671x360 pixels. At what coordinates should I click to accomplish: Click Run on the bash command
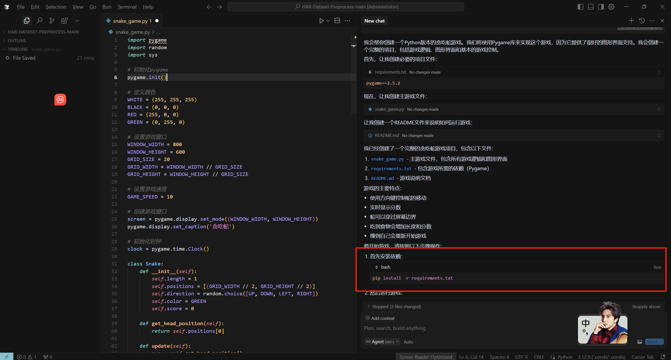(657, 267)
